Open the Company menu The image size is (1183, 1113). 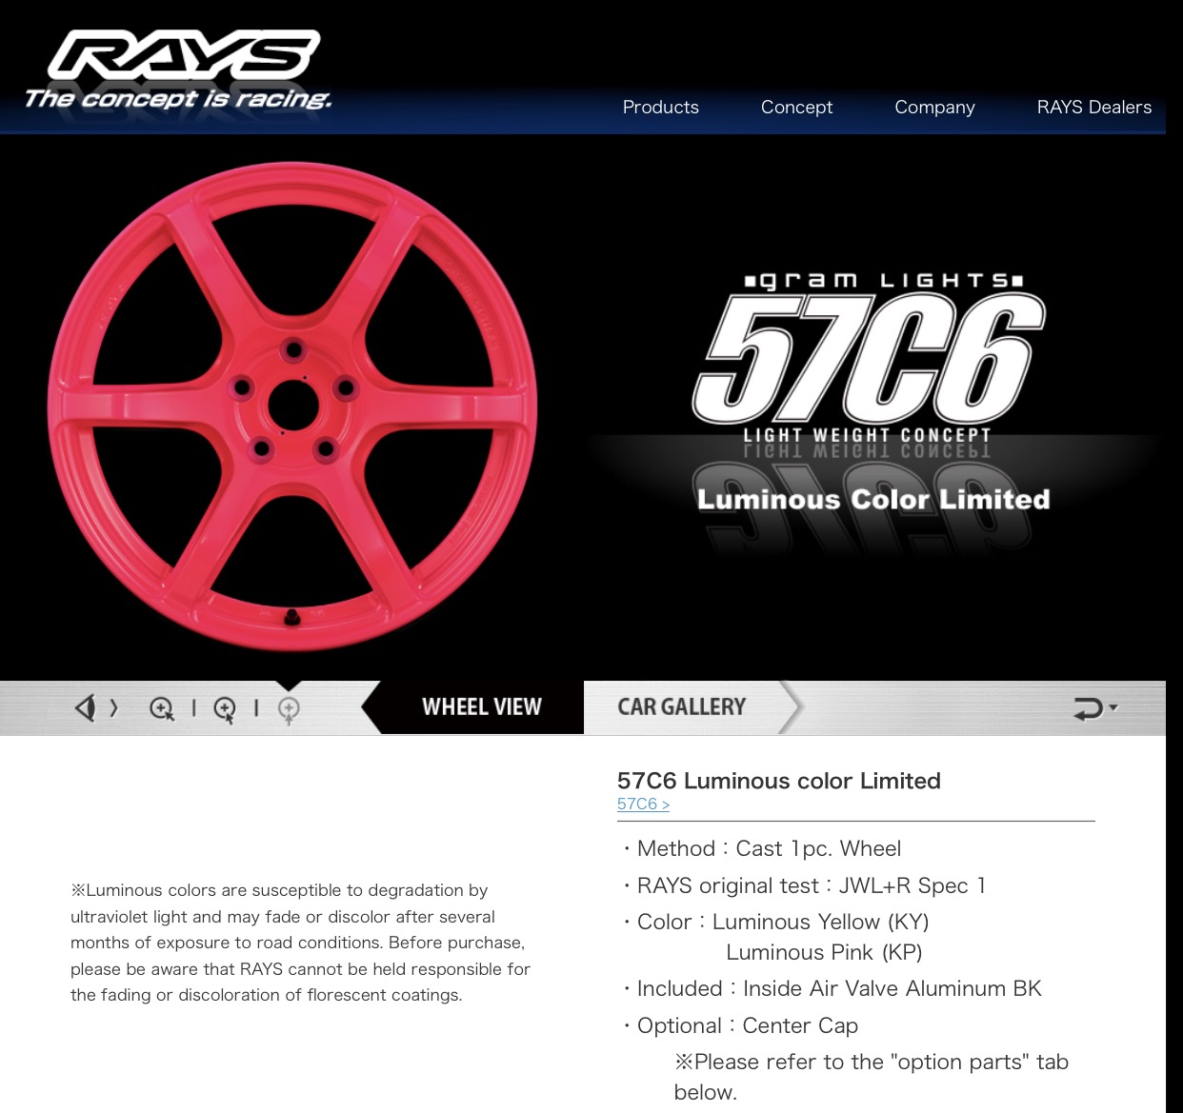point(934,107)
